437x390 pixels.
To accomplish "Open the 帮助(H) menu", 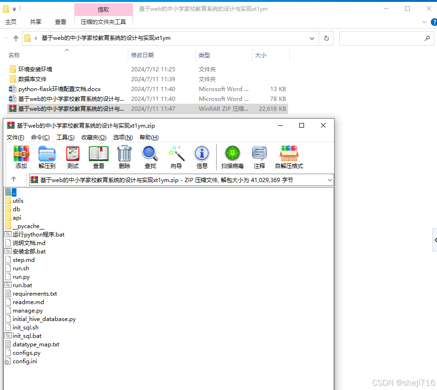I will point(149,137).
